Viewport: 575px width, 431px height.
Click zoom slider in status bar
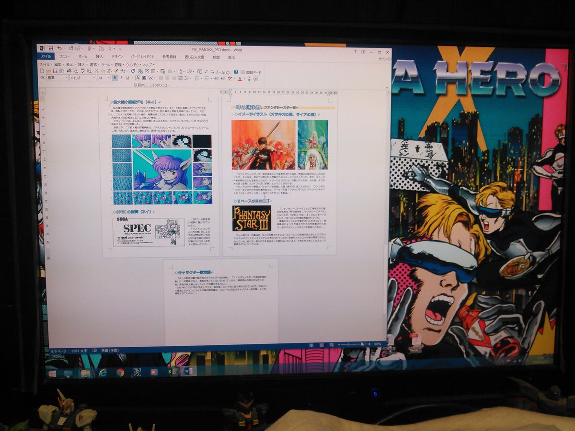[x=354, y=344]
